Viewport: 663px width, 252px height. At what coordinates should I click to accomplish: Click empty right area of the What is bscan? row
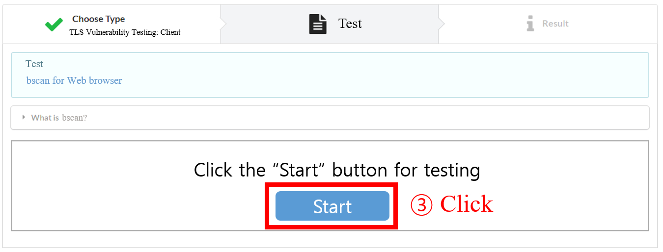[393, 118]
